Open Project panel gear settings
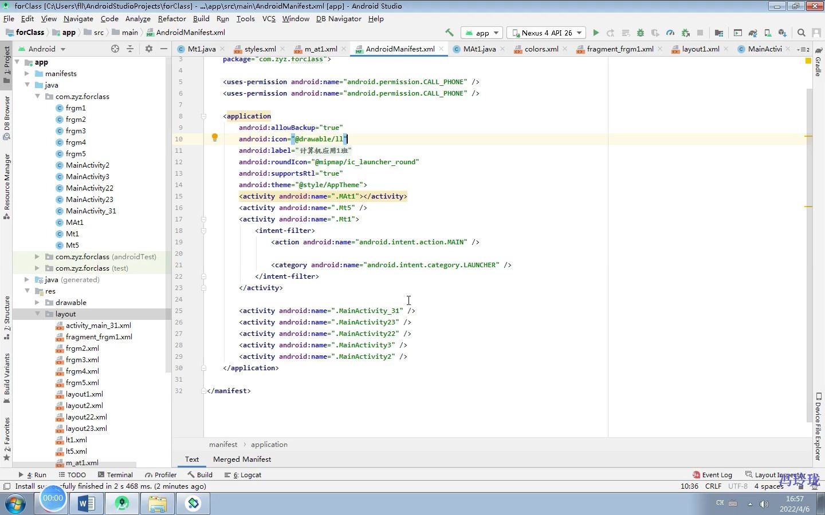This screenshot has width=825, height=515. pos(149,49)
